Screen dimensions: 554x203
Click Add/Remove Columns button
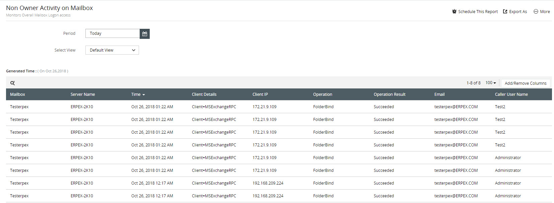(526, 83)
